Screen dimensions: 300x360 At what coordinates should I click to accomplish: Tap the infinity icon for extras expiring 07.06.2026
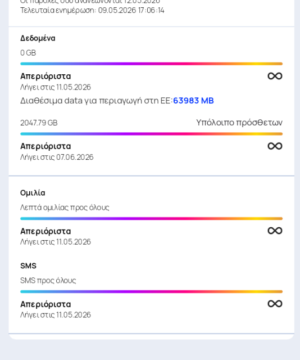(x=275, y=146)
